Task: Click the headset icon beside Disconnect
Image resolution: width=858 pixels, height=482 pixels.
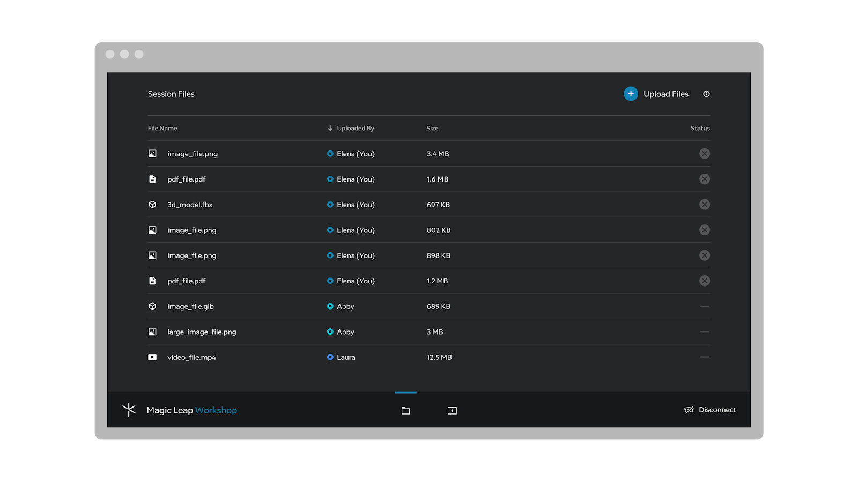Action: click(689, 410)
